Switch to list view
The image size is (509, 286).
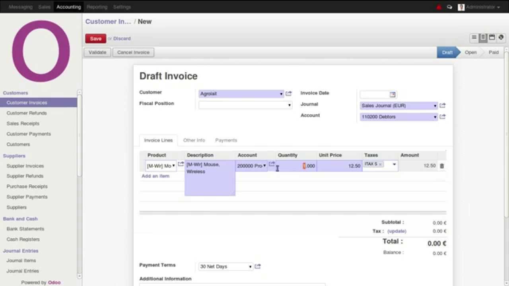pos(474,38)
